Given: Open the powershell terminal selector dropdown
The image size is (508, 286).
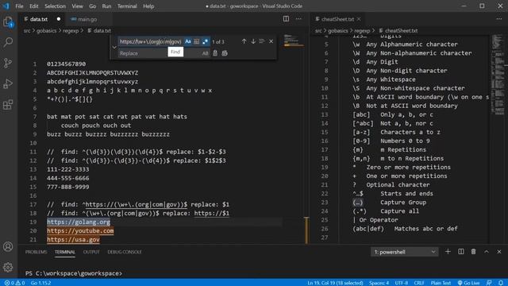Looking at the screenshot, I should click(404, 252).
